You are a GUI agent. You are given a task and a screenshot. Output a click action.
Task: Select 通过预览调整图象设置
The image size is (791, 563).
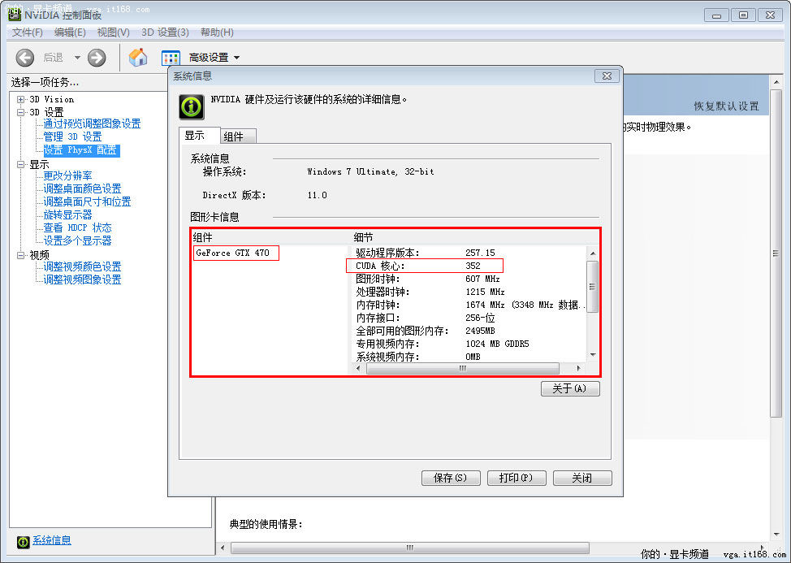click(x=92, y=123)
